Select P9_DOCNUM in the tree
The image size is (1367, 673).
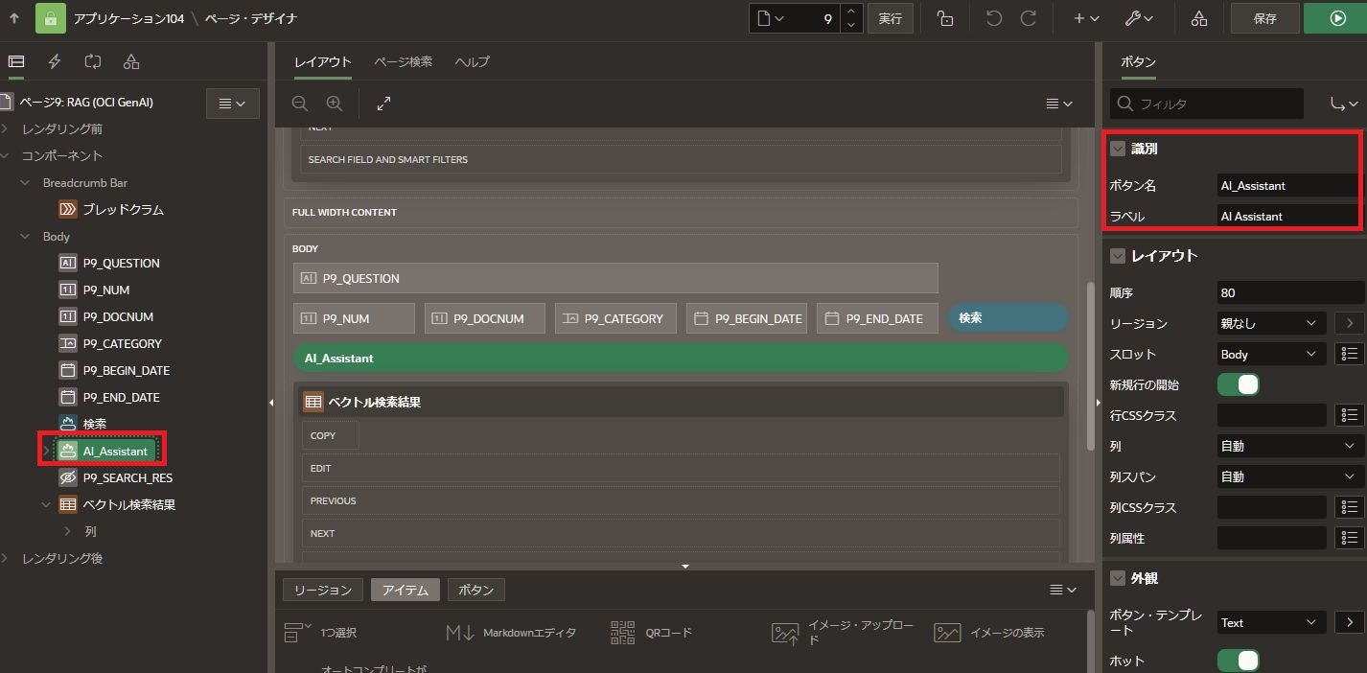[118, 316]
